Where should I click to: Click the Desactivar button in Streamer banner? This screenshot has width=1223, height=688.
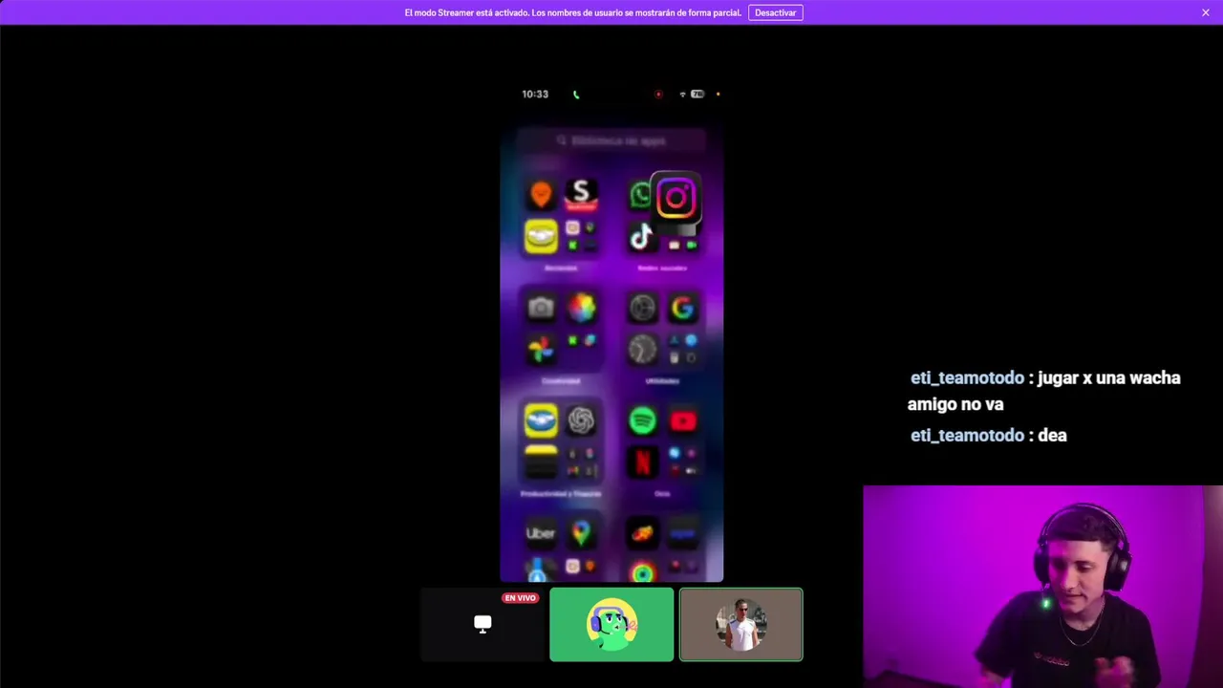tap(775, 12)
